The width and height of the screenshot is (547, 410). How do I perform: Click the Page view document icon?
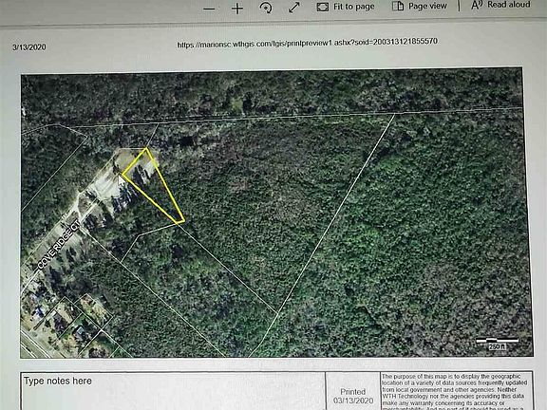pyautogui.click(x=398, y=6)
